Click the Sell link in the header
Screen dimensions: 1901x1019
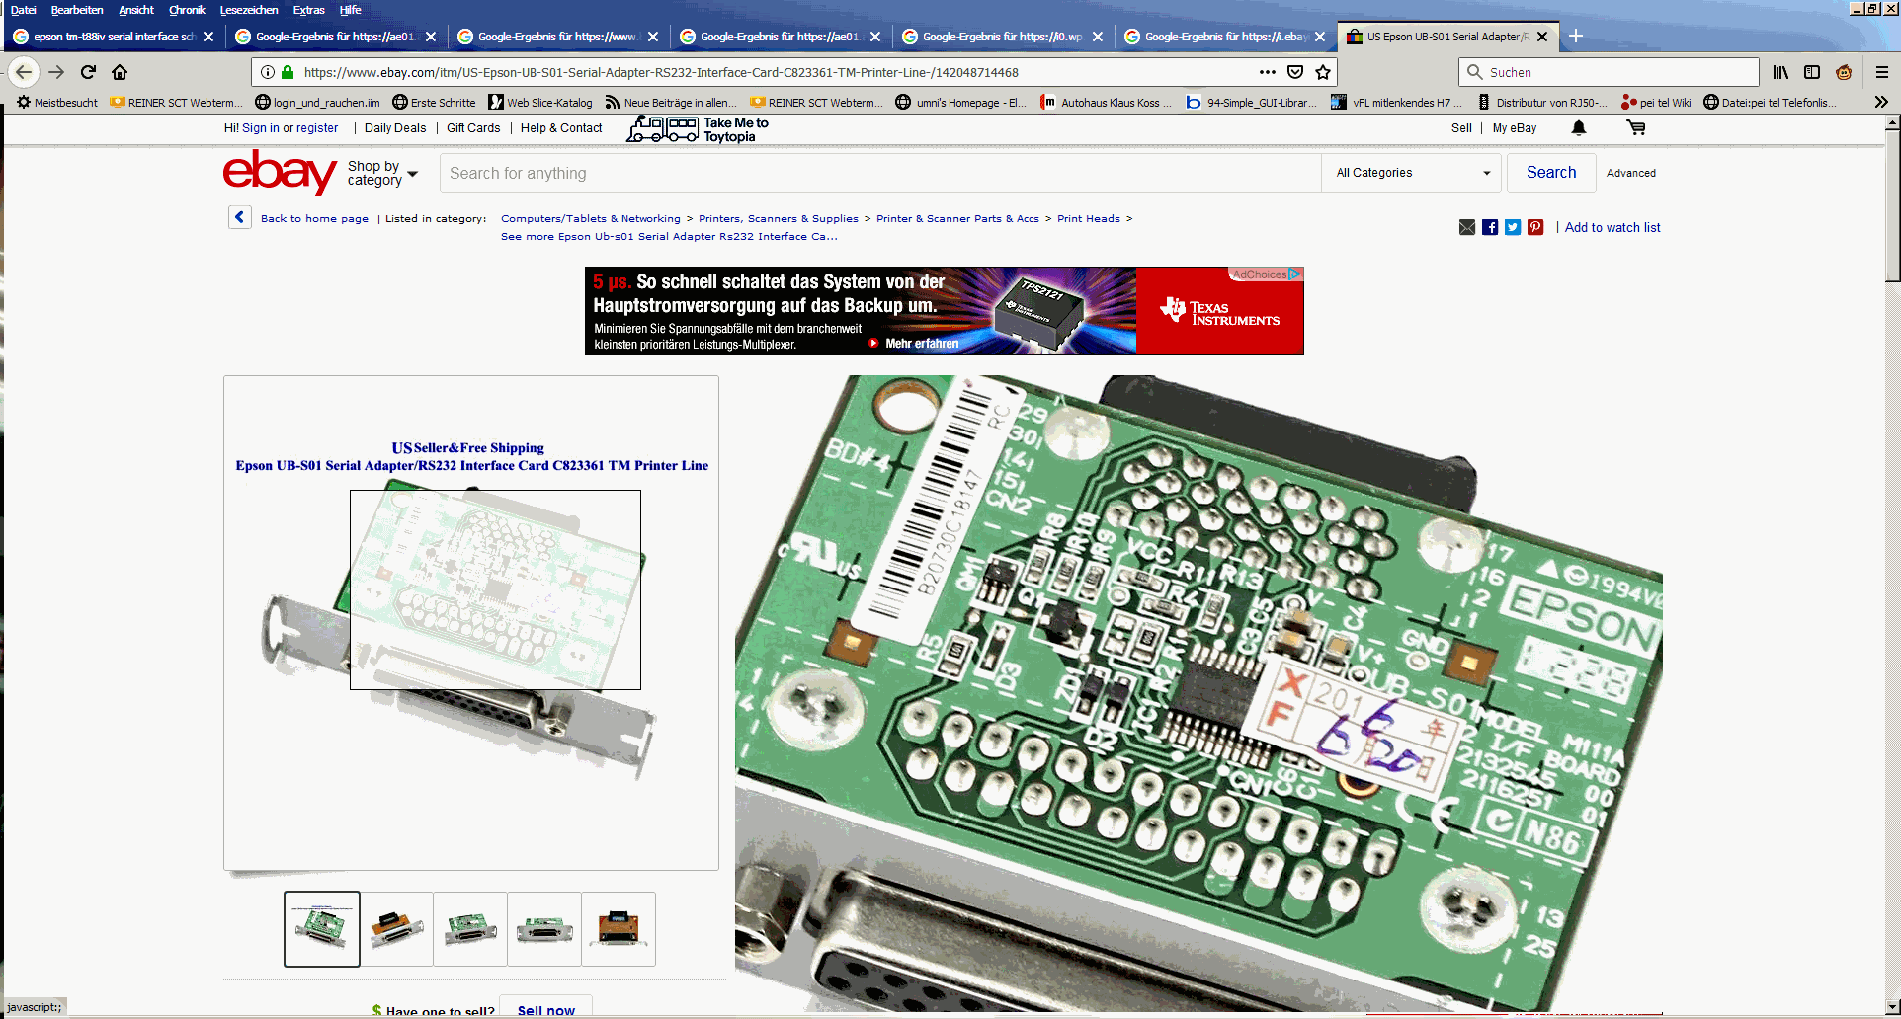point(1461,128)
